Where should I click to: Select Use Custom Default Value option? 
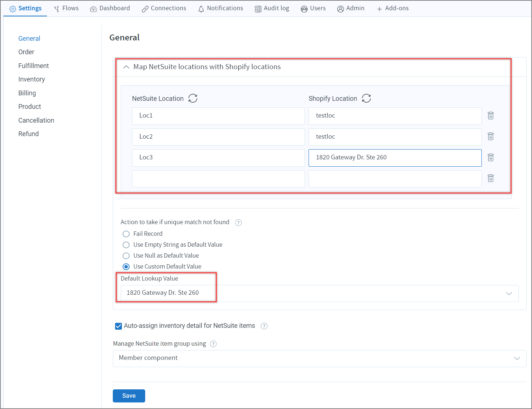click(126, 267)
